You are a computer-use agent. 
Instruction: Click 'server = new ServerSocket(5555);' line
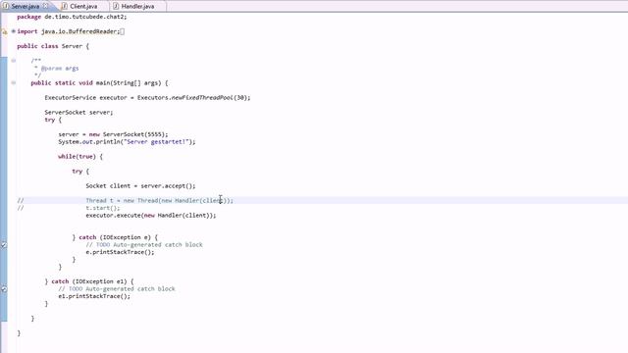(114, 134)
